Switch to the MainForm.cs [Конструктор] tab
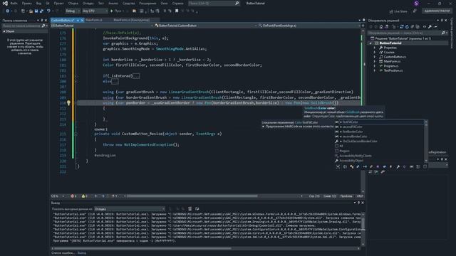The height and width of the screenshot is (256, 456). pos(131,20)
